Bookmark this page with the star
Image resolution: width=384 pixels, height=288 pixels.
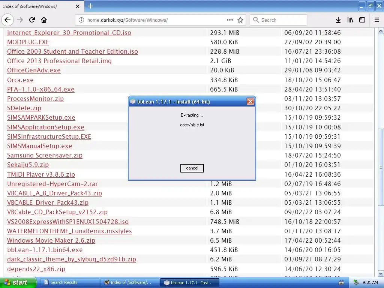240,20
